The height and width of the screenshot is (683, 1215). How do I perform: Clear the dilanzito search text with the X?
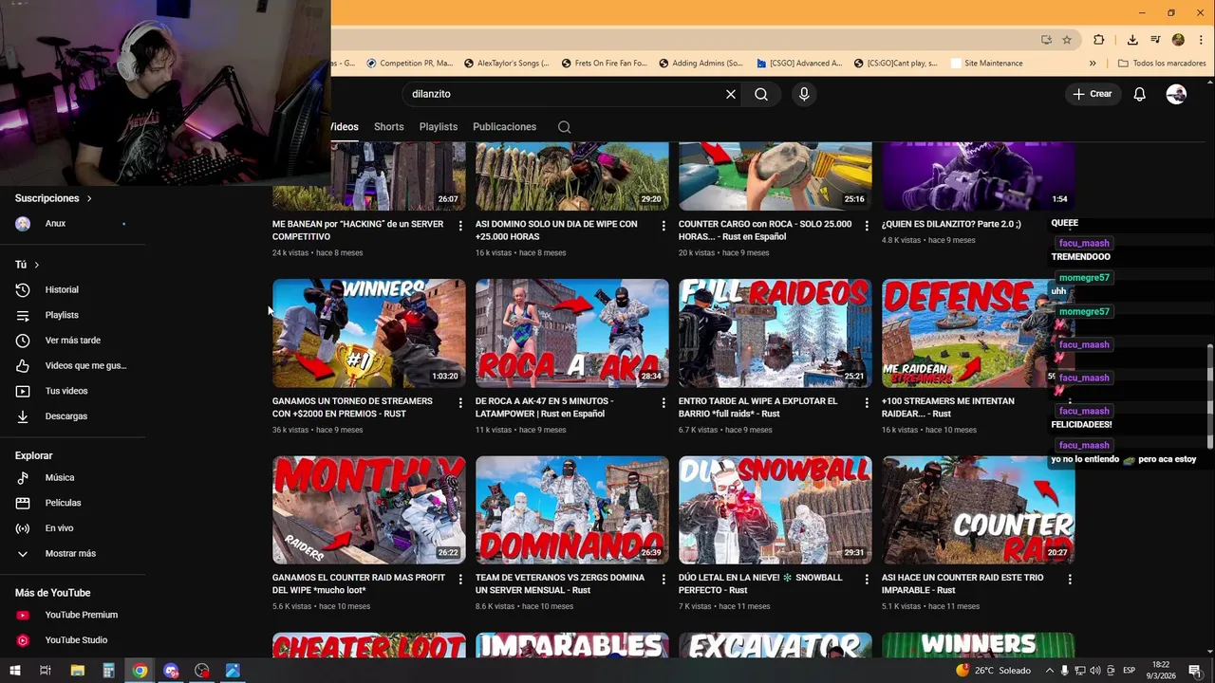pyautogui.click(x=730, y=94)
